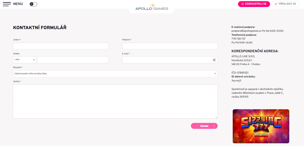Image resolution: width=304 pixels, height=146 pixels.
Task: Focus the Jméno input field
Action: coord(61,46)
